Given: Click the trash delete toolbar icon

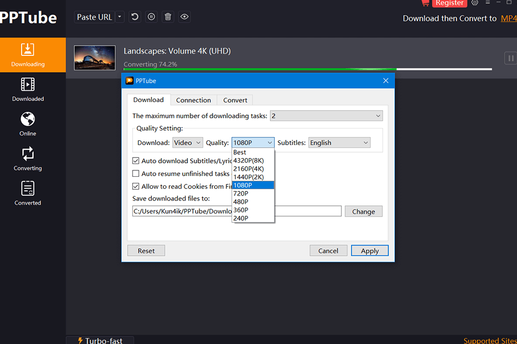Looking at the screenshot, I should [x=168, y=17].
